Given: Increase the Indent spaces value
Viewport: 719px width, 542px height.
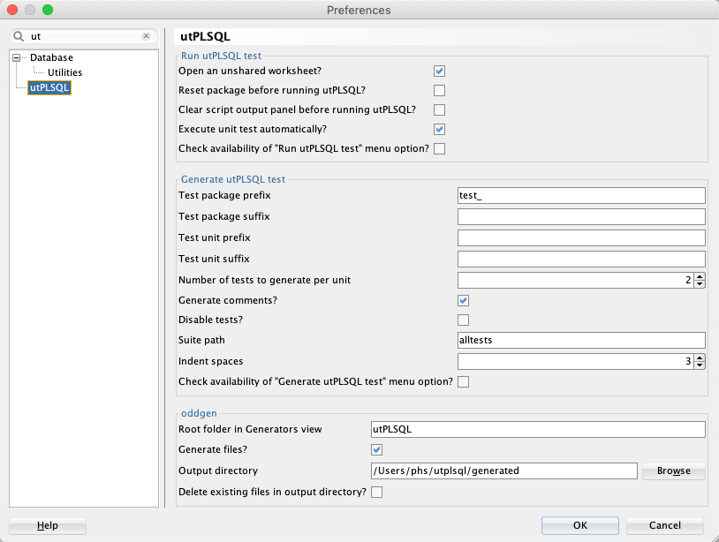Looking at the screenshot, I should 700,358.
